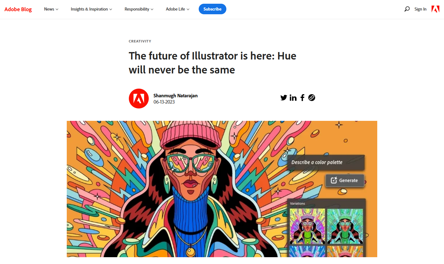Image resolution: width=444 pixels, height=264 pixels.
Task: Click the Generate sparkle icon in hero image
Action: pos(334,180)
